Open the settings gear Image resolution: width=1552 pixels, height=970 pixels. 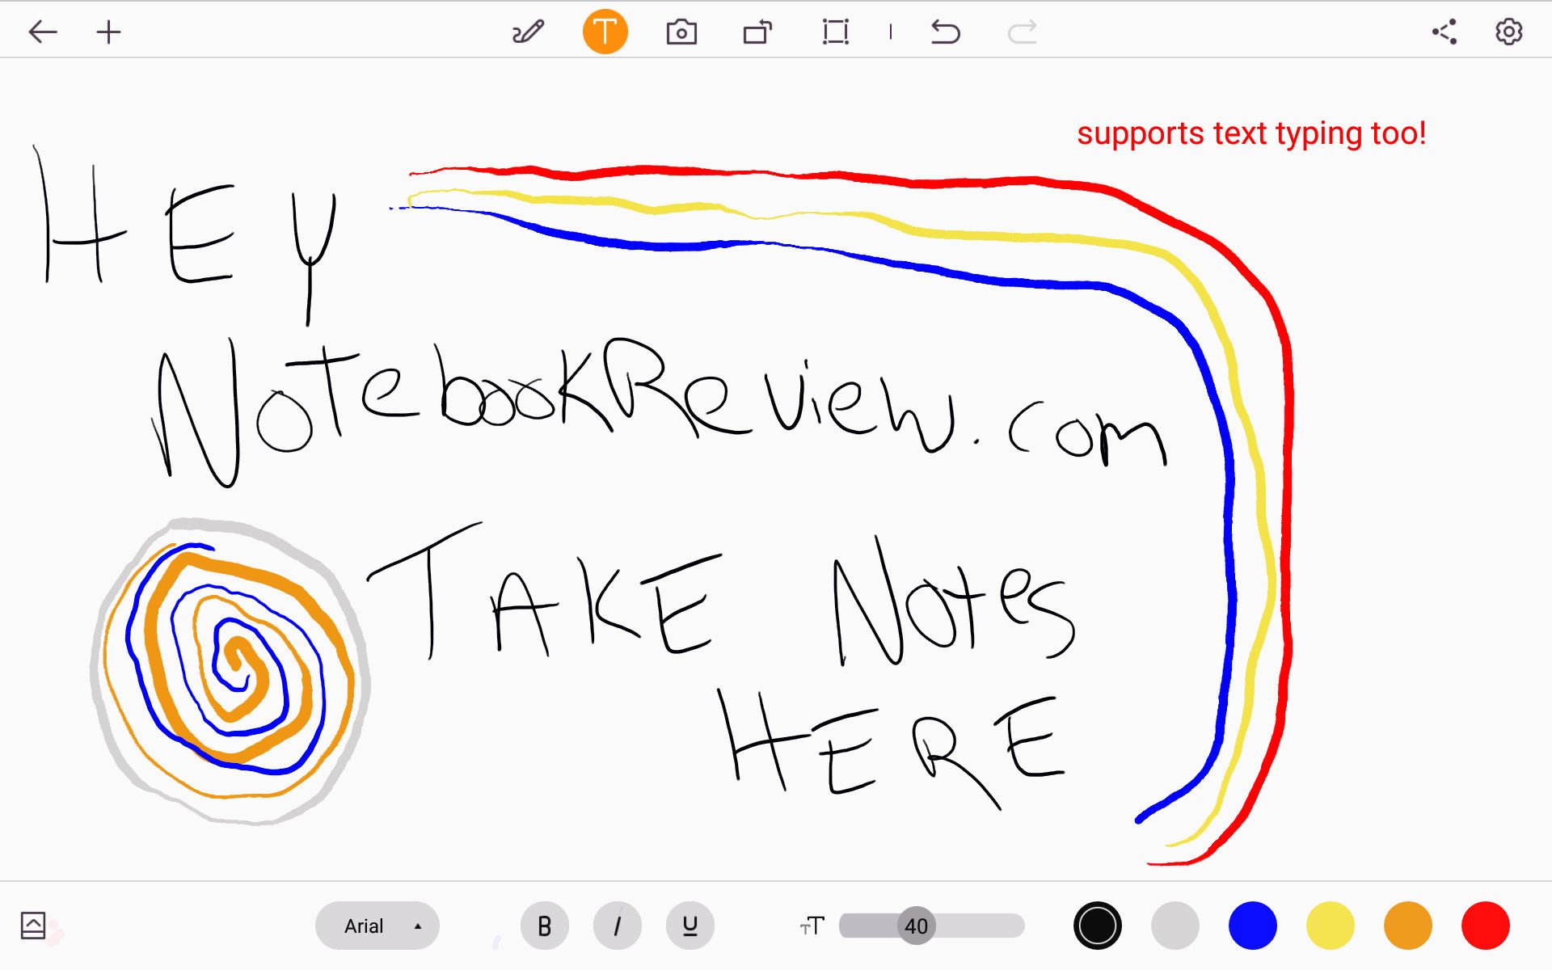pos(1508,32)
